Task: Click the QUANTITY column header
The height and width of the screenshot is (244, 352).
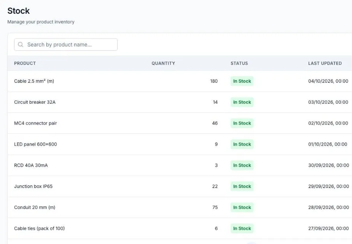Action: pyautogui.click(x=163, y=63)
